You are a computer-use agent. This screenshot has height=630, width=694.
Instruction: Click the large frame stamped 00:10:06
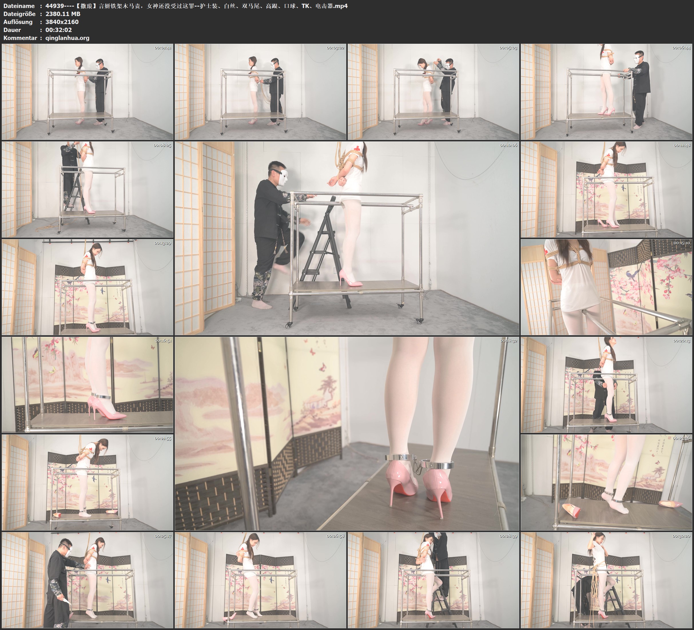click(x=347, y=238)
